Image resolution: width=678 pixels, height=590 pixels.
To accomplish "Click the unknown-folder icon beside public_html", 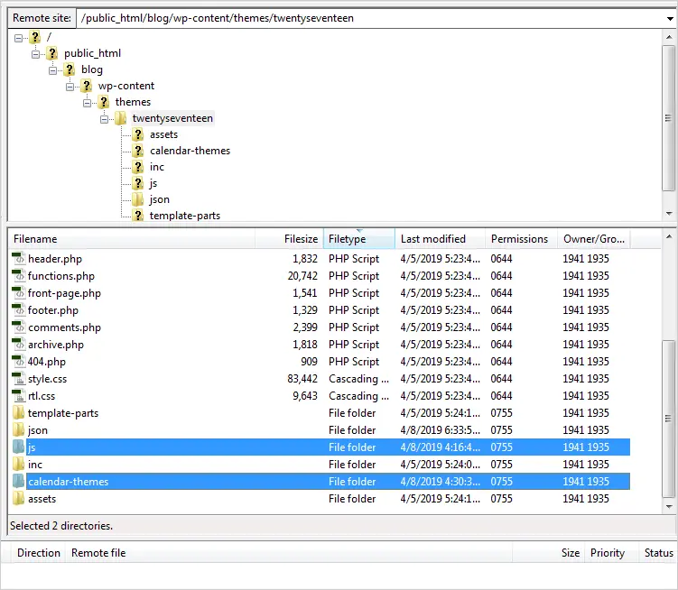I will [51, 53].
